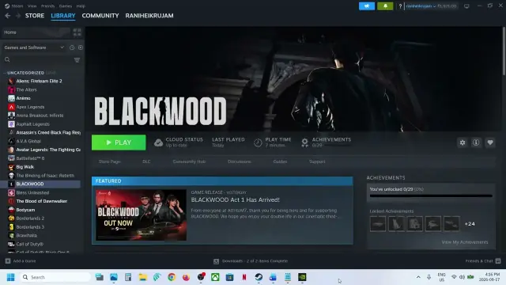Select Aliens: Fireteam Elite 2 in library
The width and height of the screenshot is (506, 285).
(x=39, y=81)
